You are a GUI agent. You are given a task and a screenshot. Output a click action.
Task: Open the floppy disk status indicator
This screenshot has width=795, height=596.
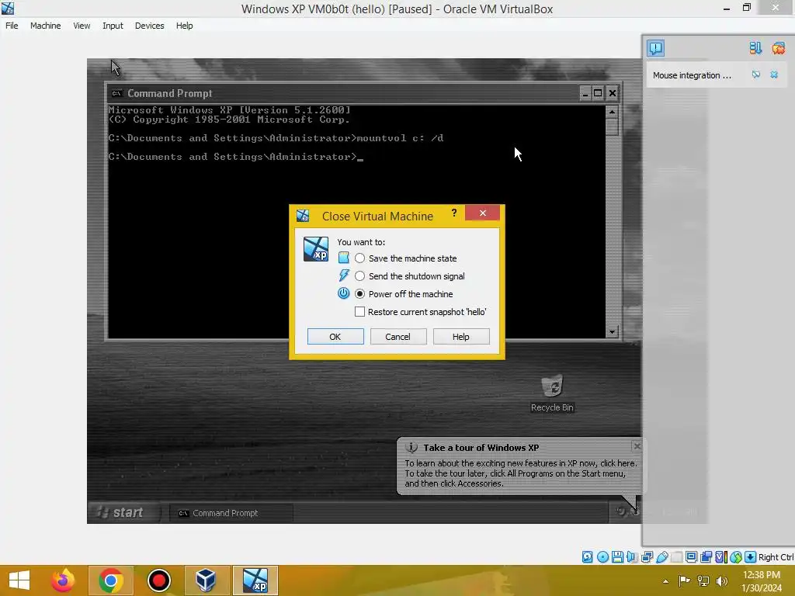tap(617, 557)
